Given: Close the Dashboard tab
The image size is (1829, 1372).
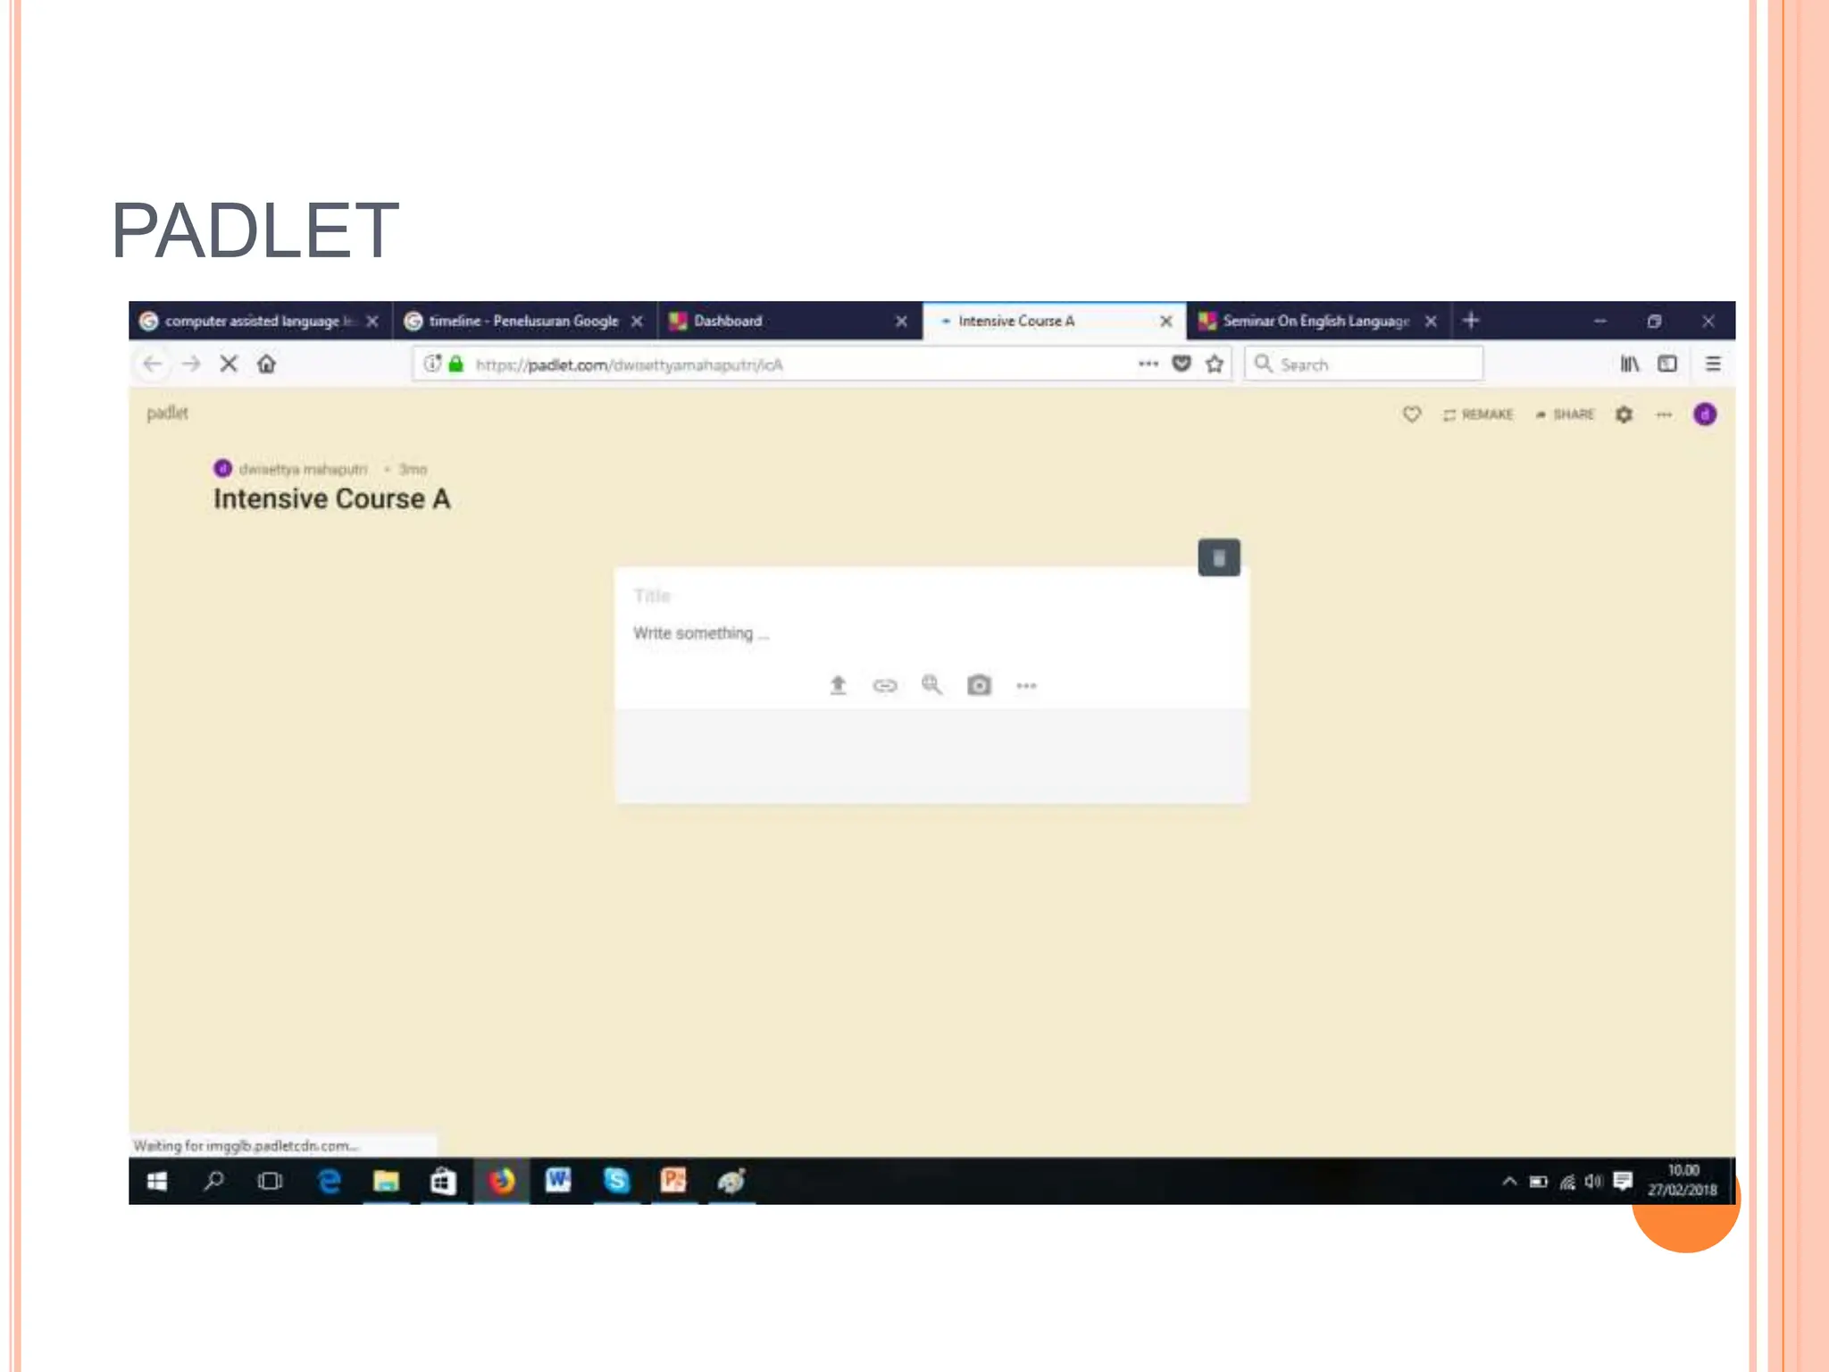Looking at the screenshot, I should pyautogui.click(x=901, y=321).
